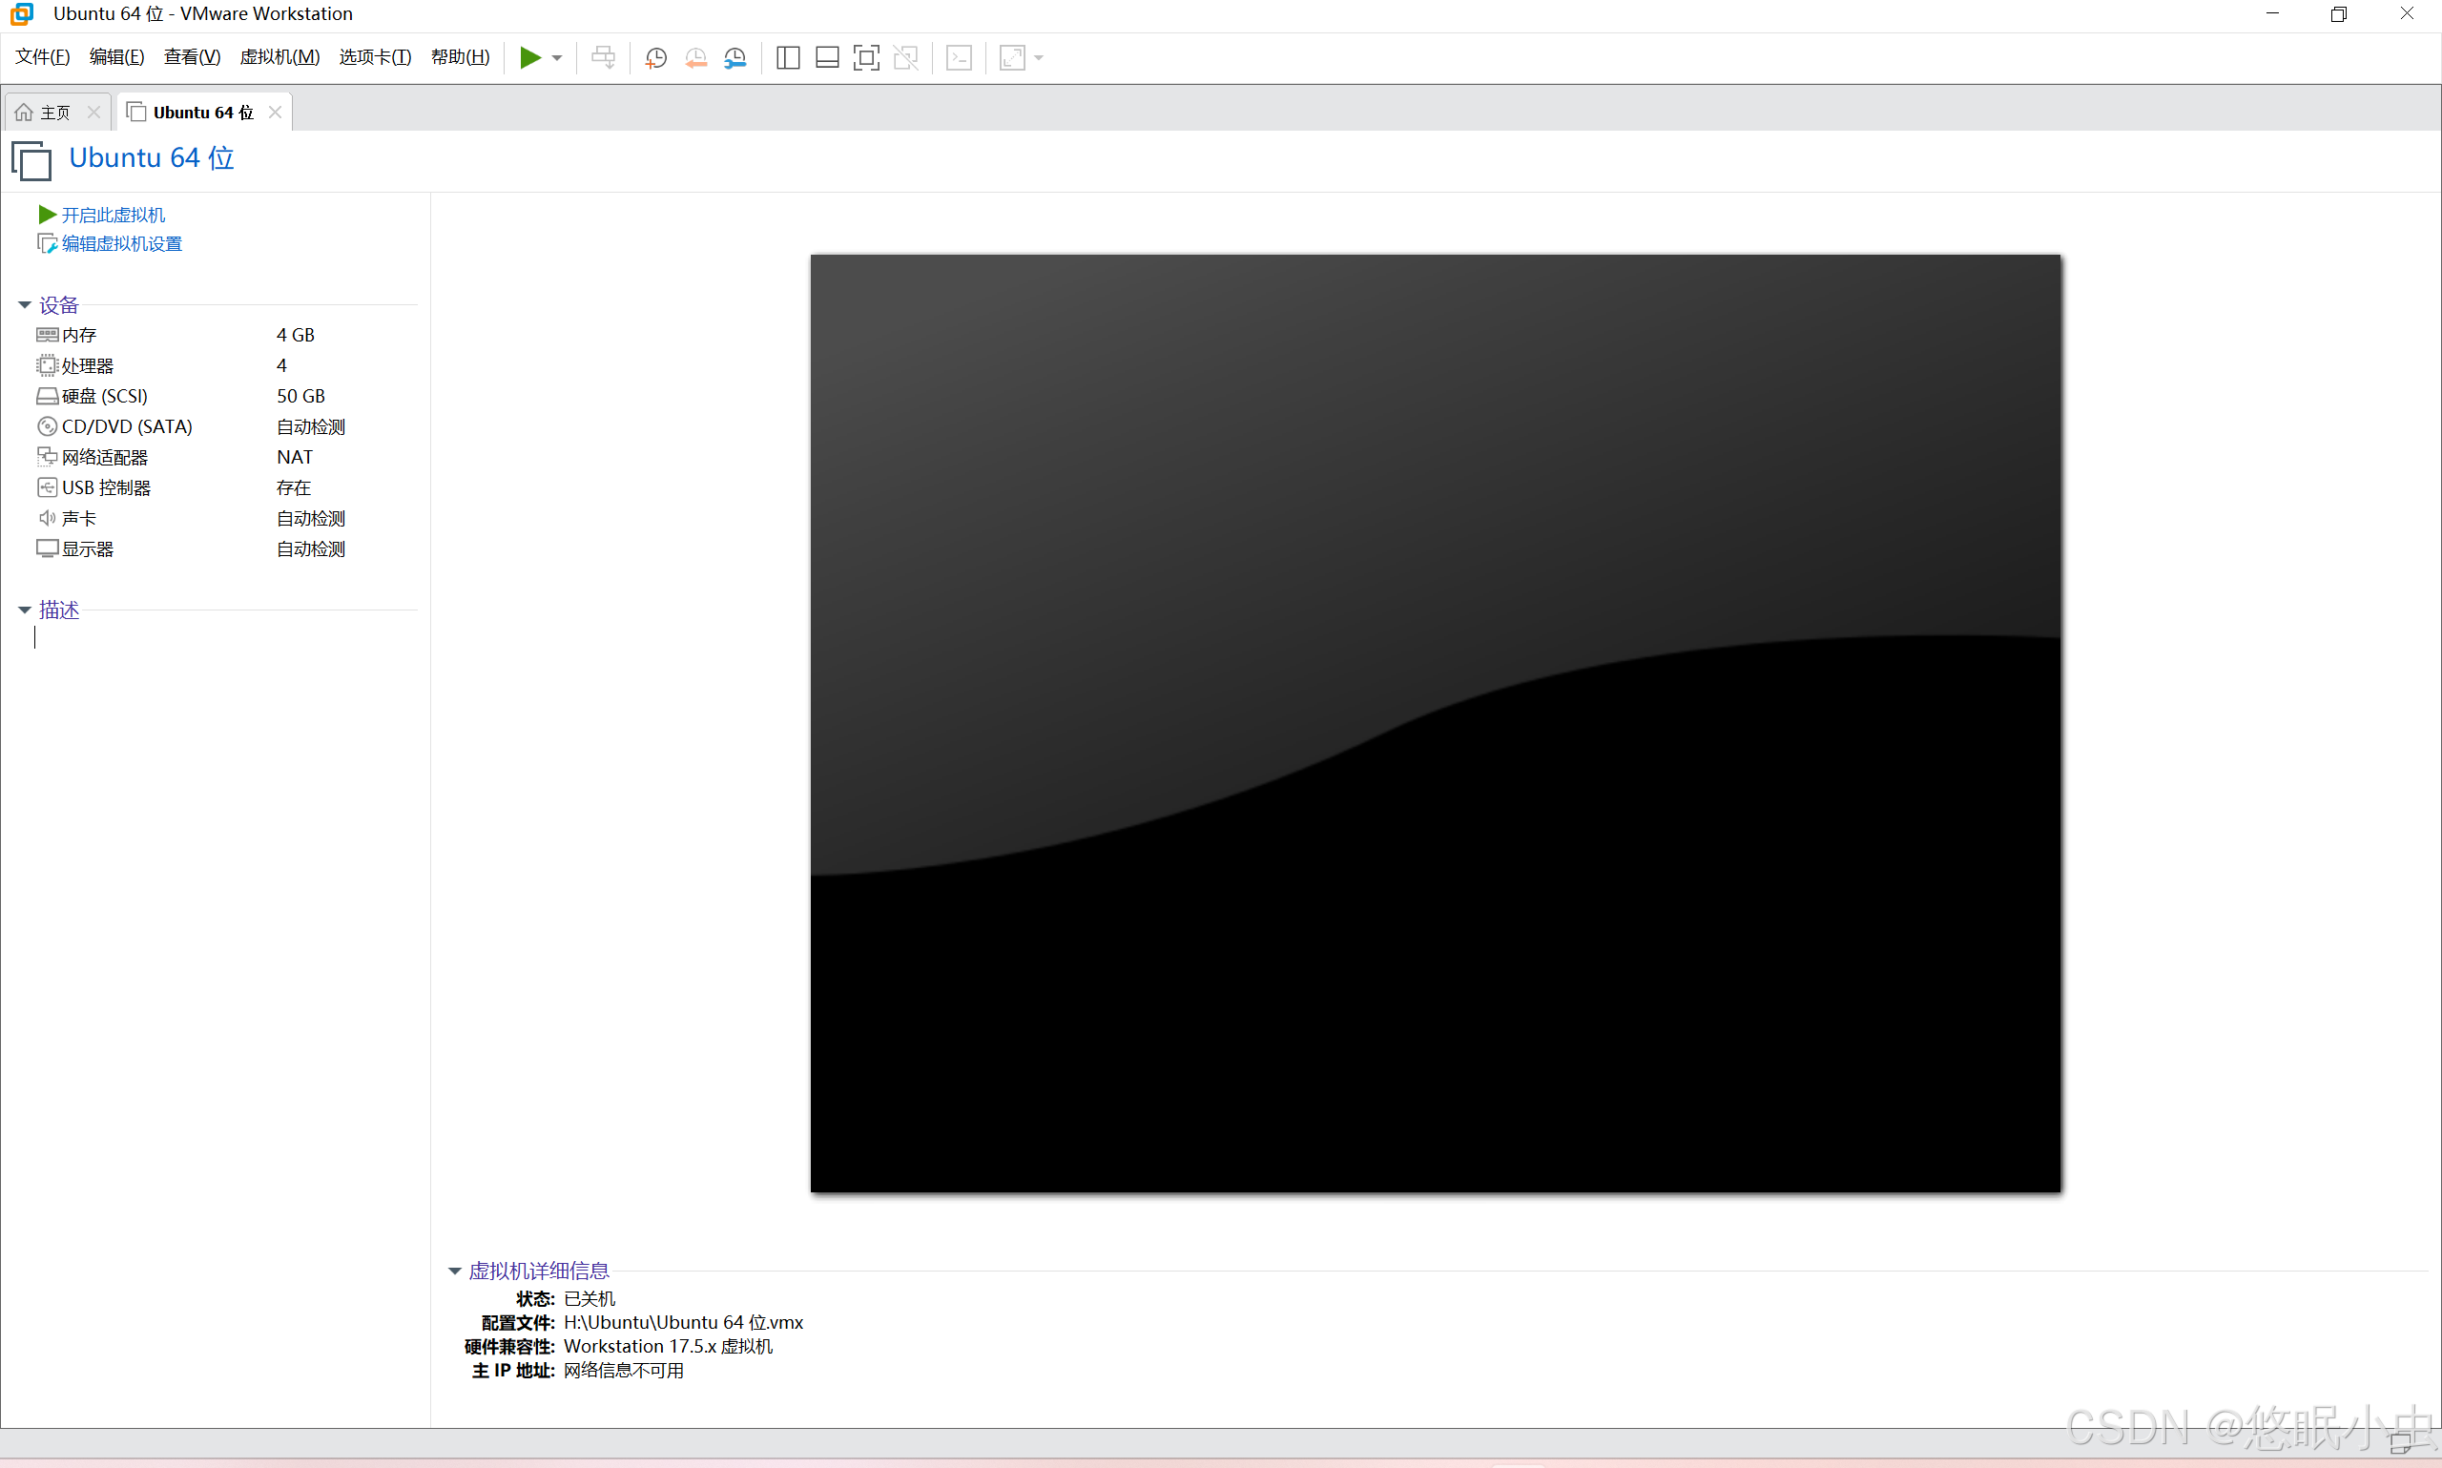Click the Unity mode toolbar icon

[906, 57]
